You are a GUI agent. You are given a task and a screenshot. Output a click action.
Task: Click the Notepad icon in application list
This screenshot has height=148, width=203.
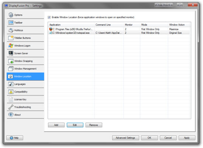click(51, 33)
